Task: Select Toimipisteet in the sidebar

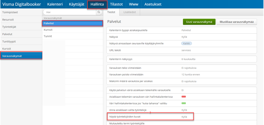Action: pos(21,12)
